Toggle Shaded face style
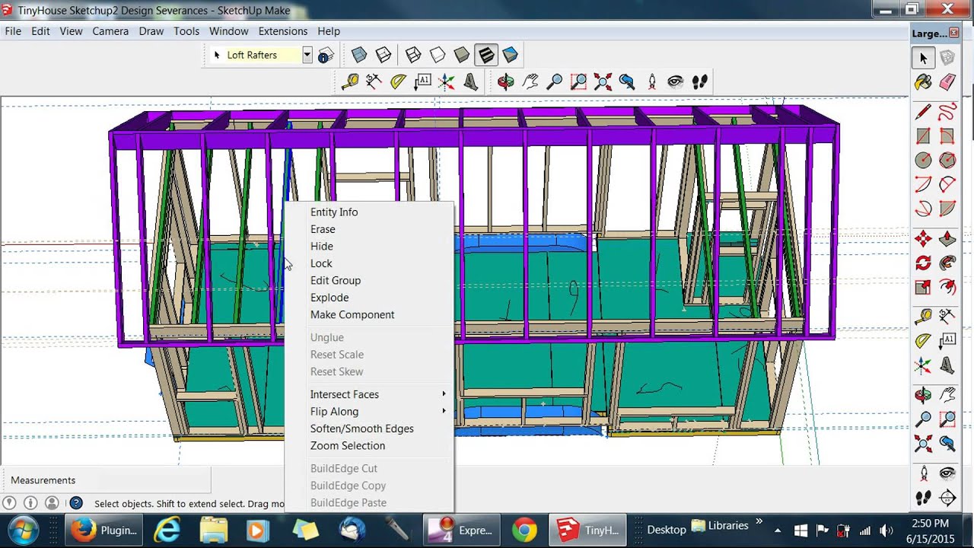 pyautogui.click(x=462, y=55)
